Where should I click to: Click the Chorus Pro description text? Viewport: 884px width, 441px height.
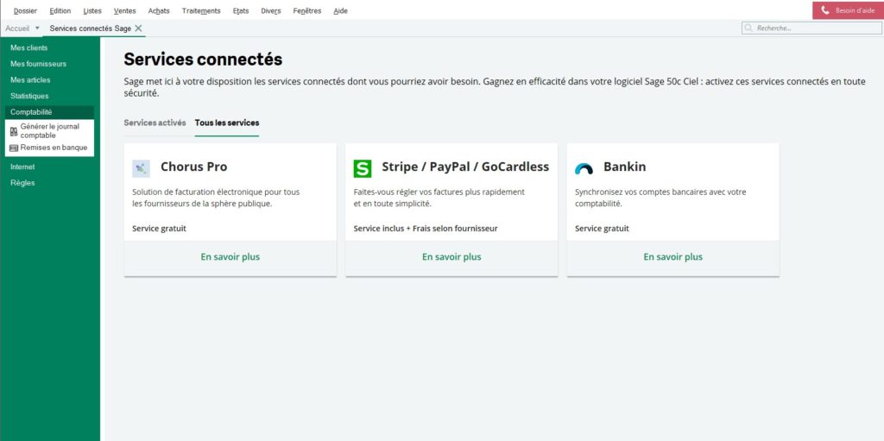(x=216, y=198)
